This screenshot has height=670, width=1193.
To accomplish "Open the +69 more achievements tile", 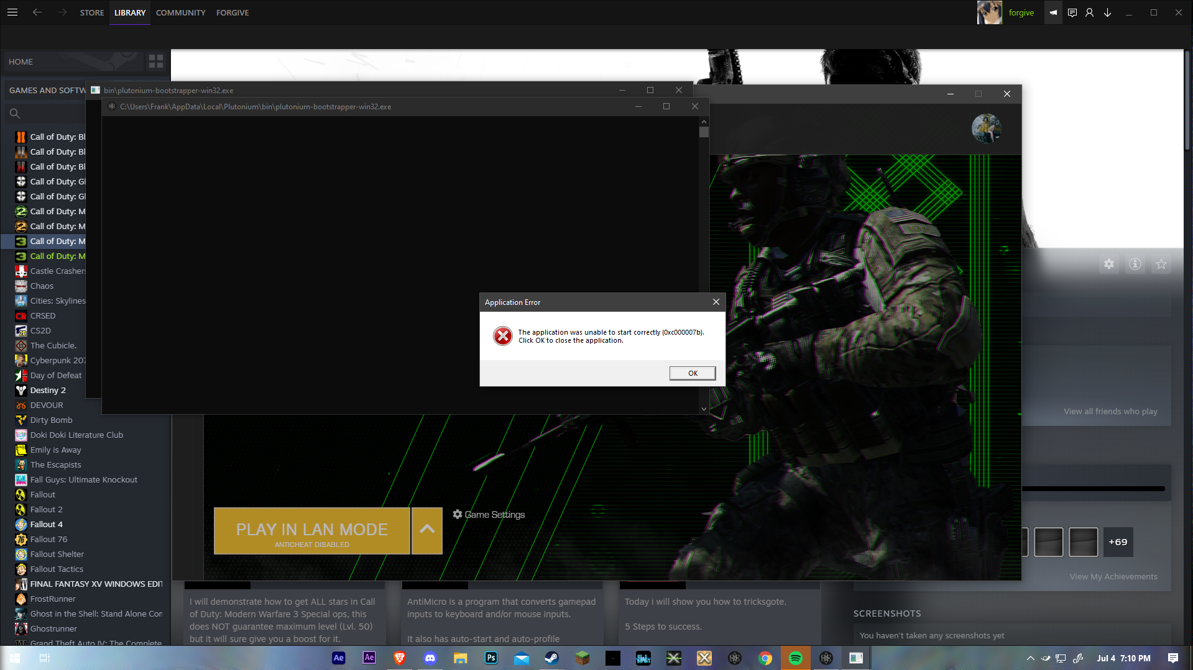I will point(1118,542).
